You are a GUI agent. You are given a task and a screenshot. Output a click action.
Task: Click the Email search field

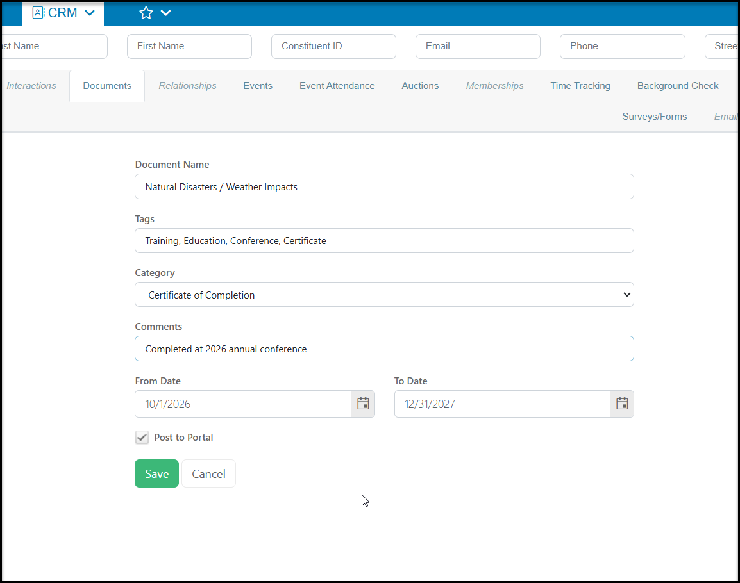click(478, 46)
